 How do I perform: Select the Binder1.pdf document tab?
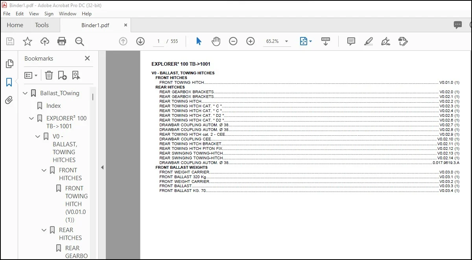click(x=95, y=25)
